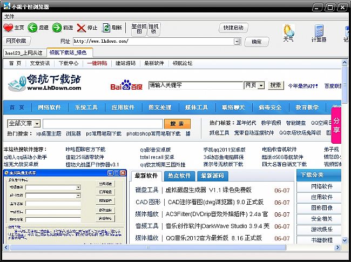The height and width of the screenshot is (262, 351).
Task: Open the 网页 search type dropdown
Action: tap(261, 85)
